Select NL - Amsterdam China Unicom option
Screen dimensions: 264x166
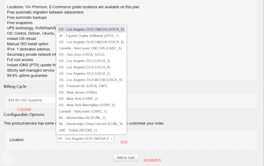pos(91,124)
